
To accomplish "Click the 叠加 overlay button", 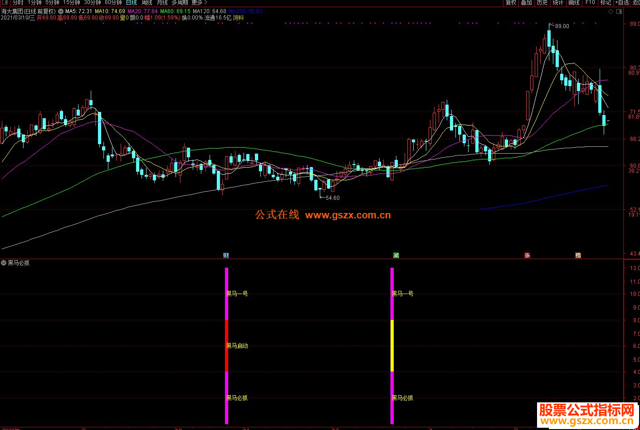I will 526,3.
